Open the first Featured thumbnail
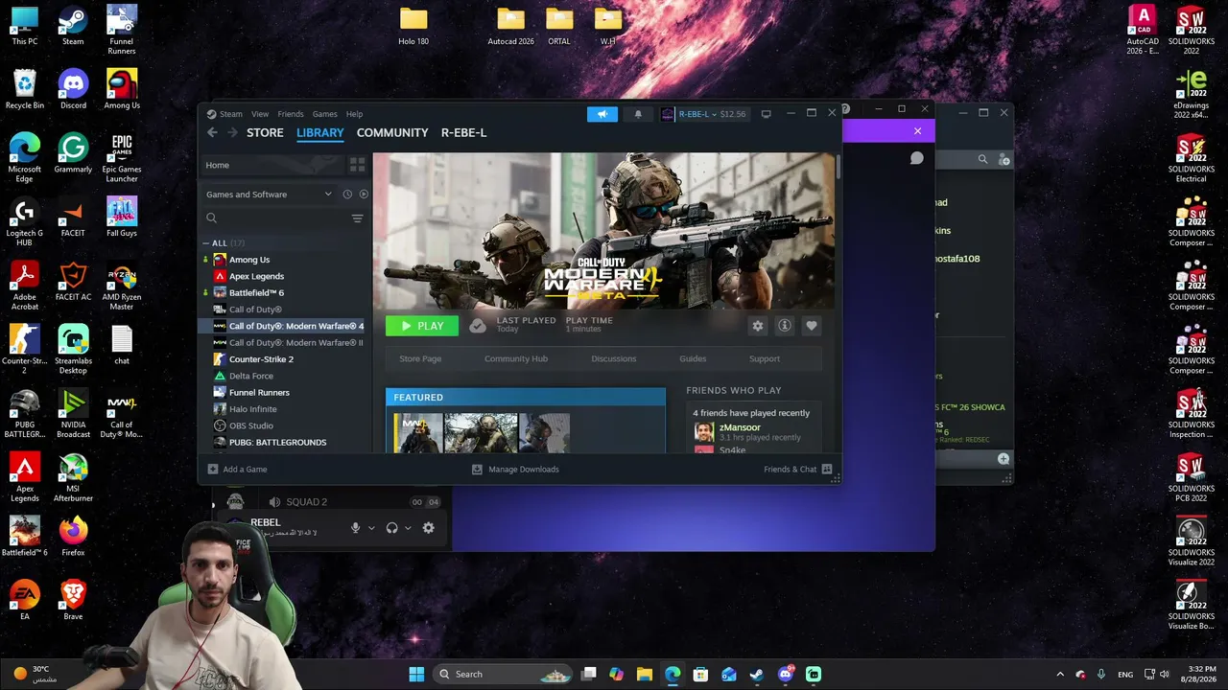This screenshot has height=690, width=1228. coord(418,433)
